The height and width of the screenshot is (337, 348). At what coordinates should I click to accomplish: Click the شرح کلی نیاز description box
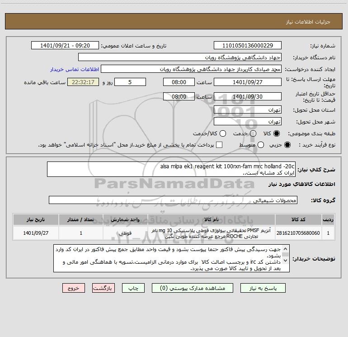tap(171, 169)
